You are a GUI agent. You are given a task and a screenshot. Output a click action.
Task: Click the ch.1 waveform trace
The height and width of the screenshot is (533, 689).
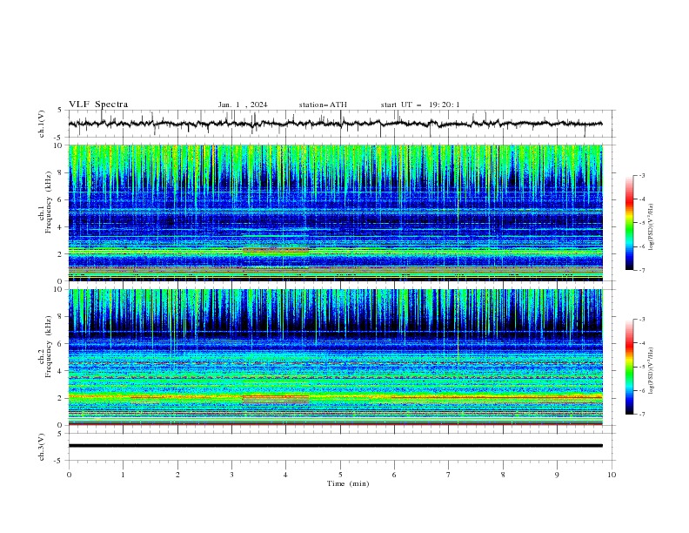tap(335, 124)
